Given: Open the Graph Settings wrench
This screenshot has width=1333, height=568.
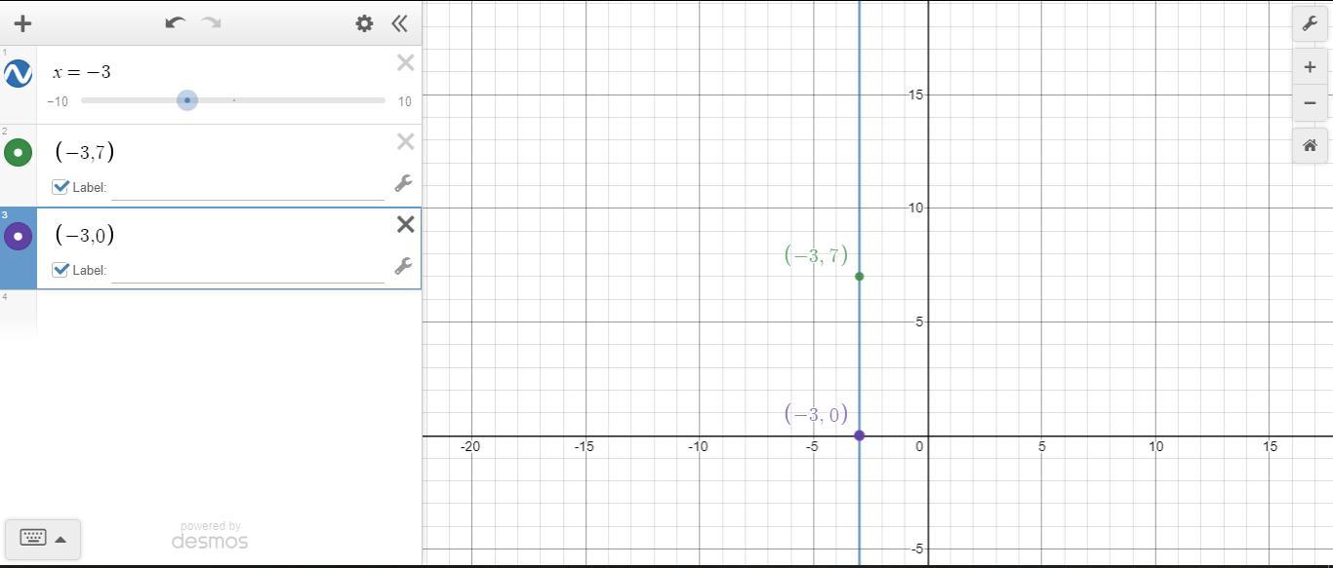Looking at the screenshot, I should pos(1310,23).
